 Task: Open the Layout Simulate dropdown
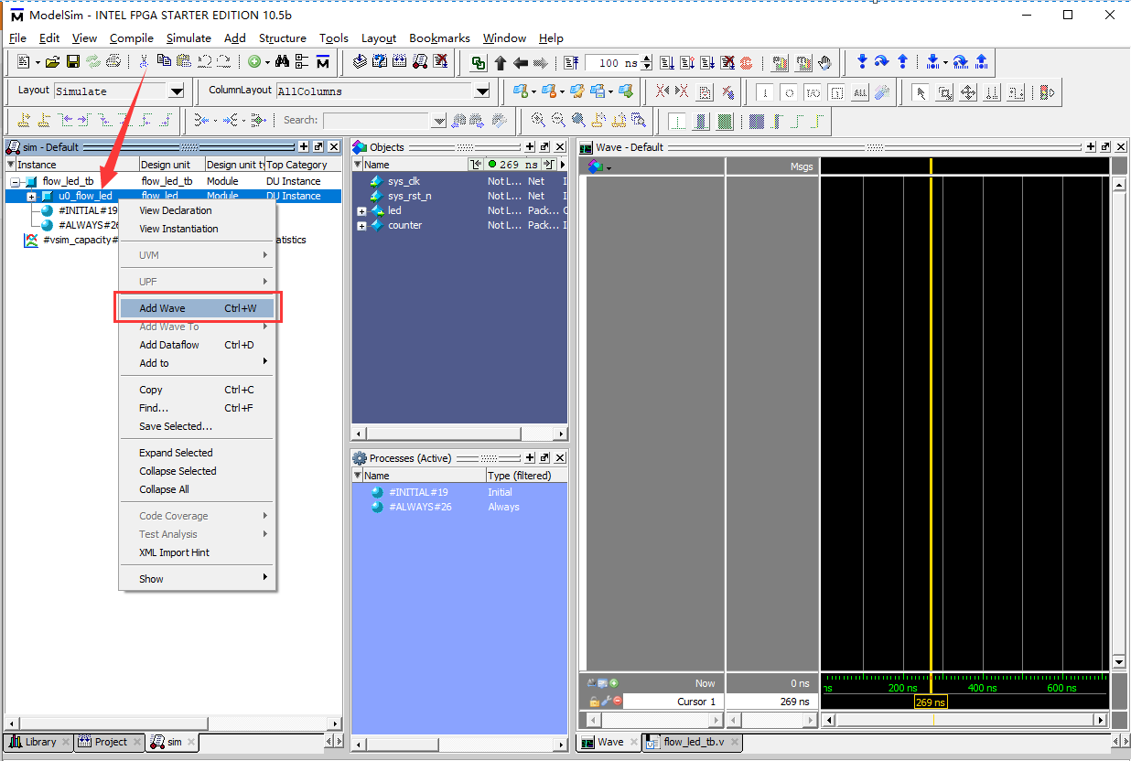(x=177, y=91)
